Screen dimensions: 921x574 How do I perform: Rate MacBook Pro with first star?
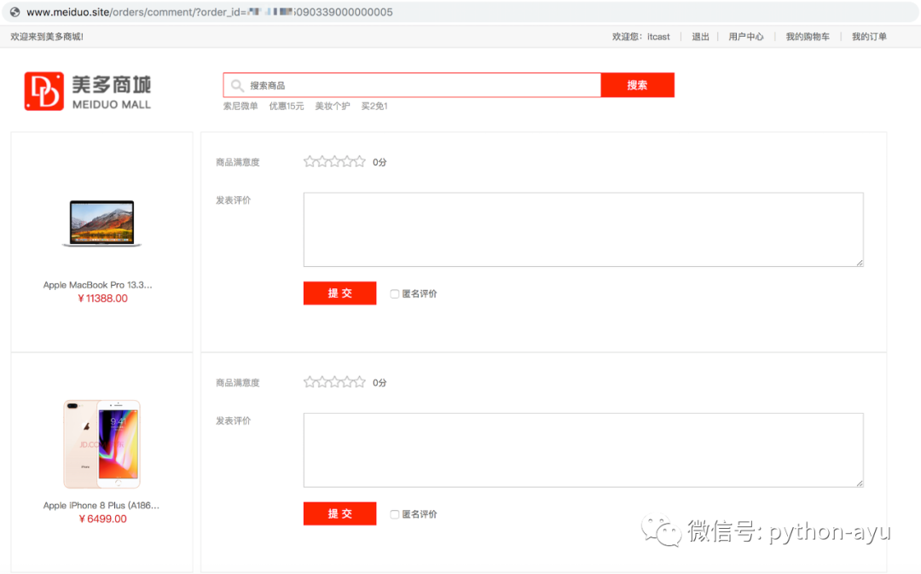310,161
